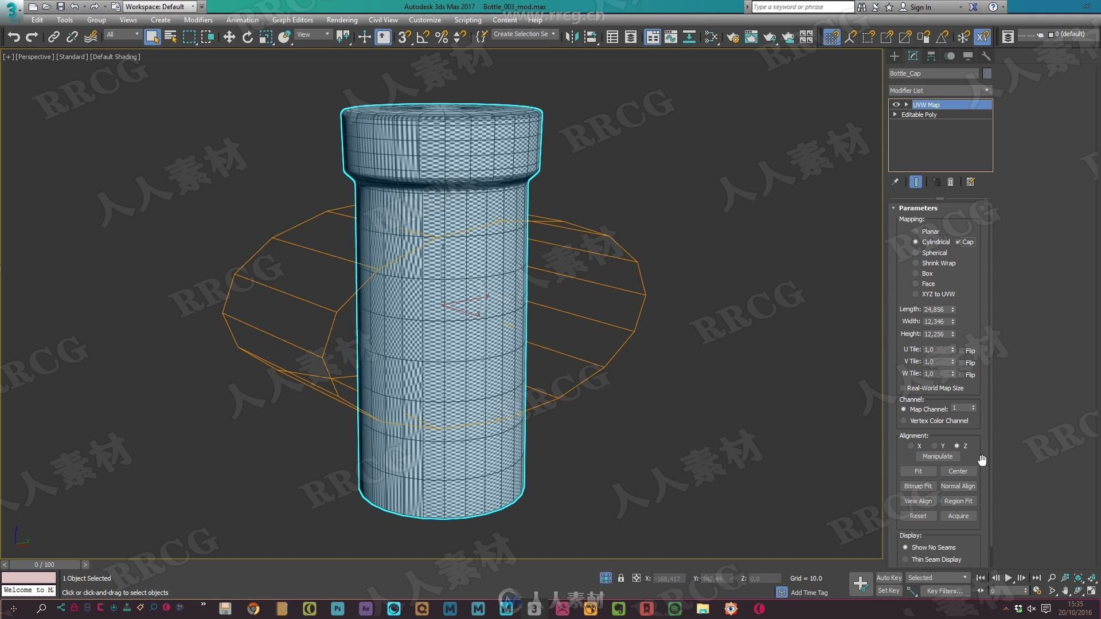1101x619 pixels.
Task: Toggle the Percent Snap icon
Action: [x=441, y=37]
